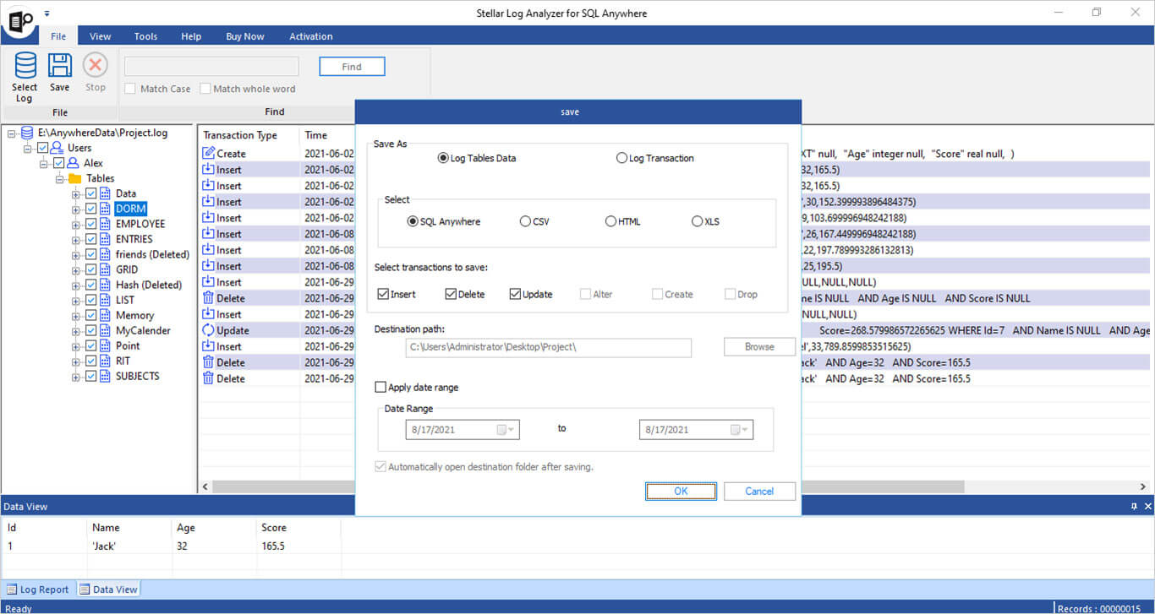Choose HTML output format
The height and width of the screenshot is (614, 1155).
610,221
